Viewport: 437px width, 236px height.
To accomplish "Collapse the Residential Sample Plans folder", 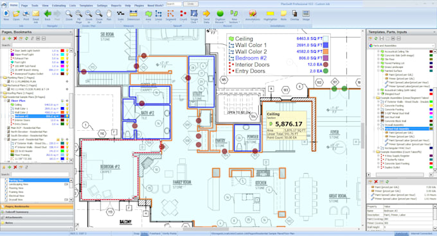I will 2,97.
